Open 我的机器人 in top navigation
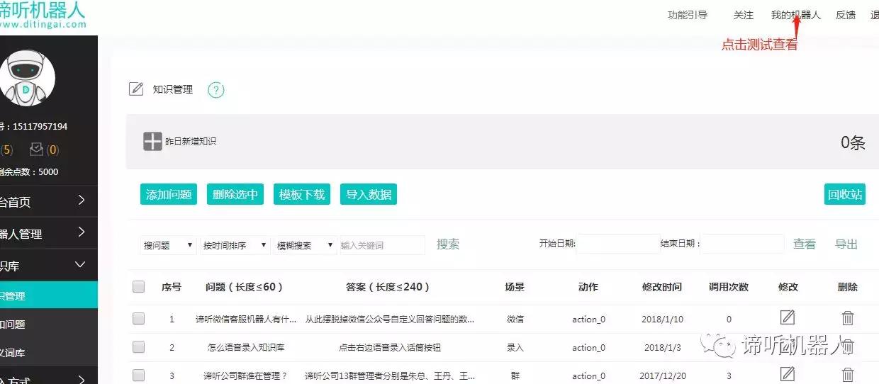This screenshot has height=384, width=879. tap(796, 15)
